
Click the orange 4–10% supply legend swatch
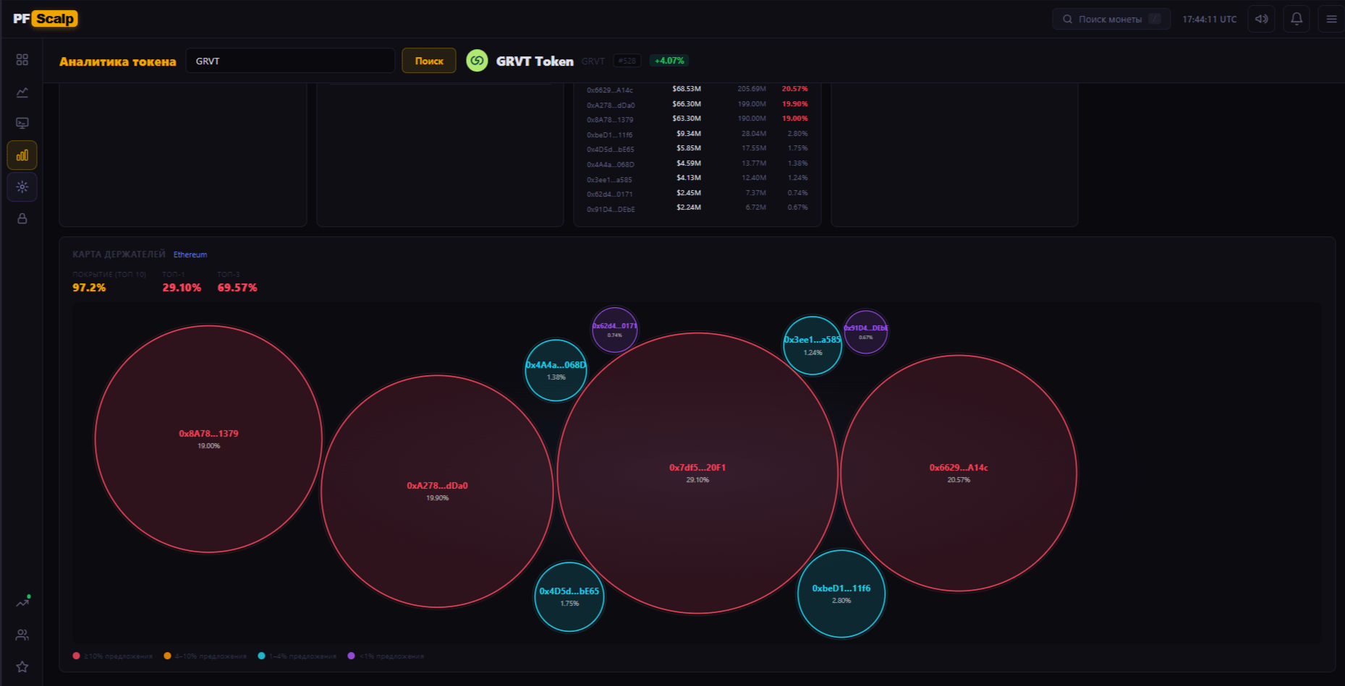tap(167, 656)
